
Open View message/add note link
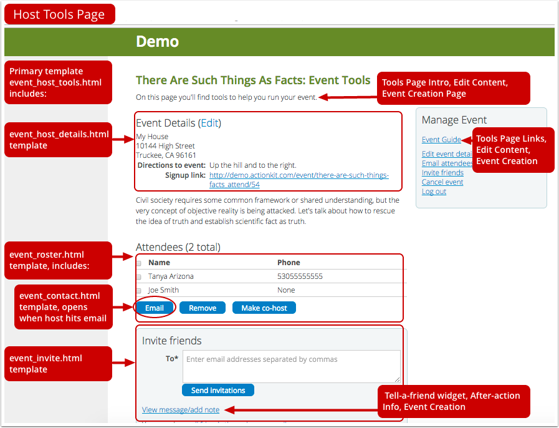[180, 409]
